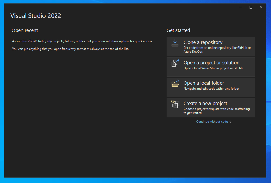Viewport: 271px width, 183px height.
Task: Click the Open recent heading
Action: 25,30
